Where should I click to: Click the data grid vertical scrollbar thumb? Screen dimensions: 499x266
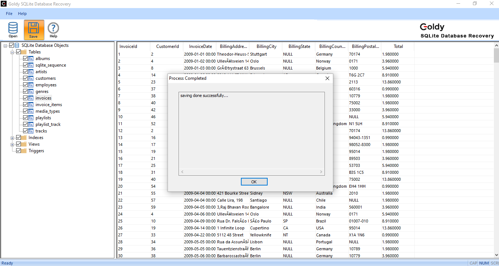[x=496, y=55]
